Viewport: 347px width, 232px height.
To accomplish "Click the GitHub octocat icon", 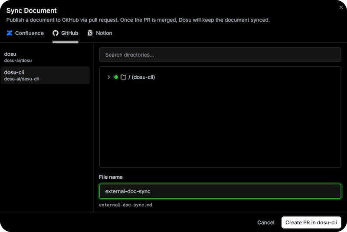I will point(56,33).
